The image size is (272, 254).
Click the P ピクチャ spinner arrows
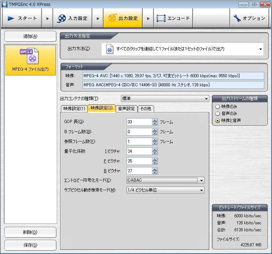coord(155,161)
